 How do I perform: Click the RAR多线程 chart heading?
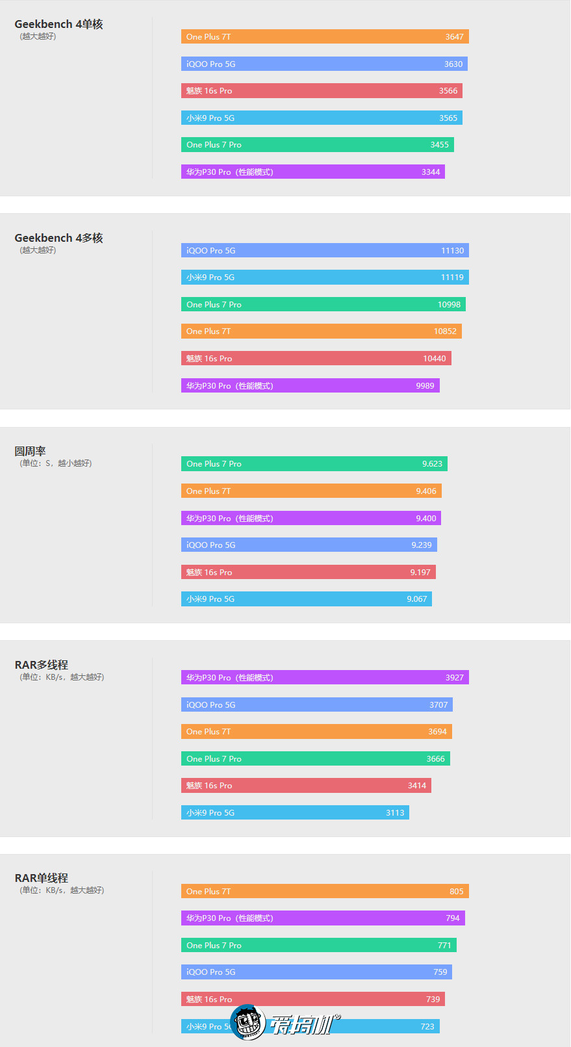[x=41, y=665]
